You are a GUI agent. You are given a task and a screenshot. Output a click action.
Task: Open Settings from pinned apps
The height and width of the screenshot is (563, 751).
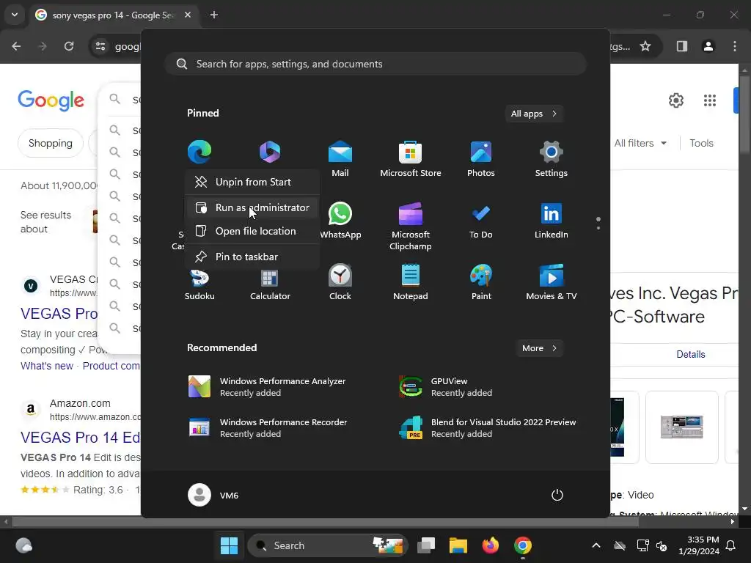point(552,159)
